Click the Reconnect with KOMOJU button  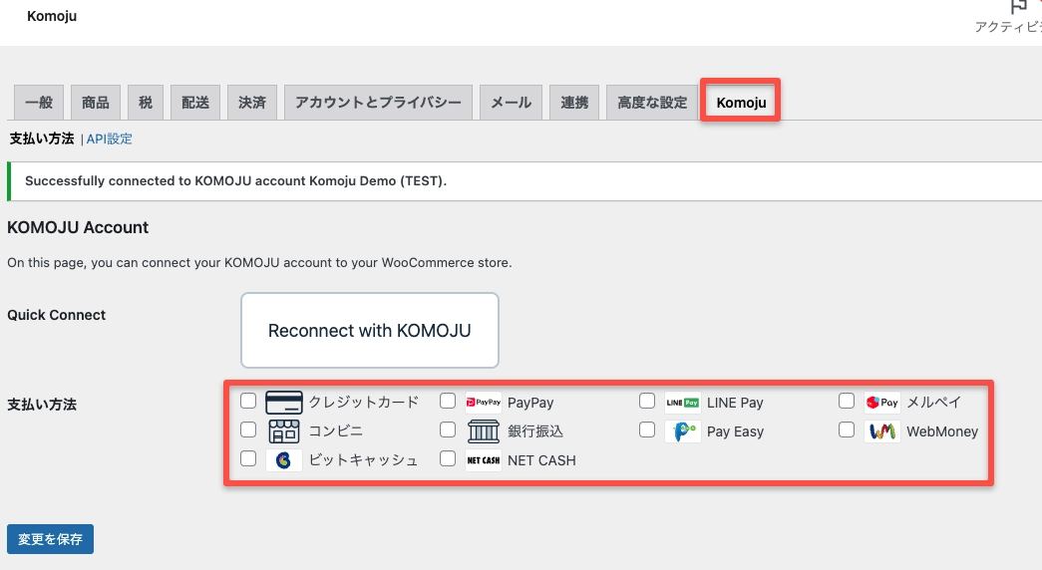pos(370,330)
